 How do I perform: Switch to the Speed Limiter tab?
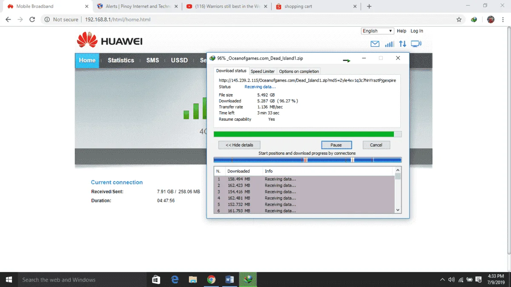(x=262, y=71)
